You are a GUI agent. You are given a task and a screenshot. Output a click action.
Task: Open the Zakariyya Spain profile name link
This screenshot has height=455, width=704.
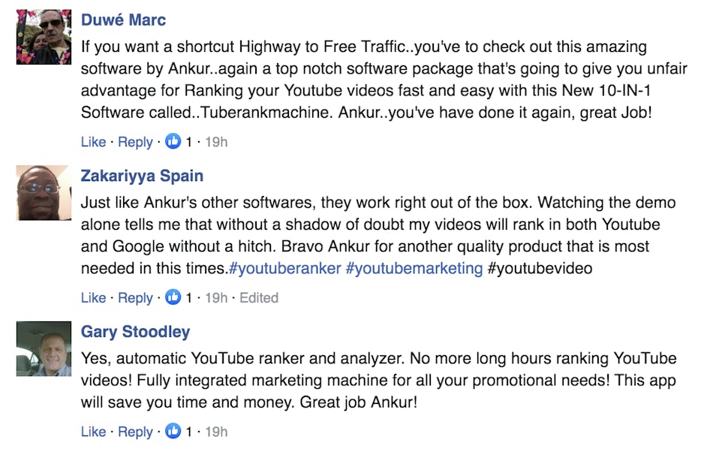click(x=142, y=176)
